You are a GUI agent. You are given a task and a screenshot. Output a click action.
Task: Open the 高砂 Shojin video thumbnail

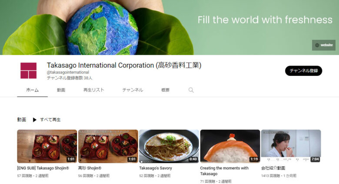point(108,146)
